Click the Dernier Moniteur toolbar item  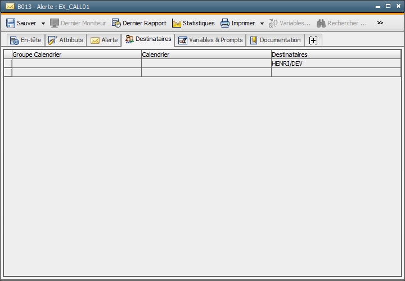pos(78,23)
